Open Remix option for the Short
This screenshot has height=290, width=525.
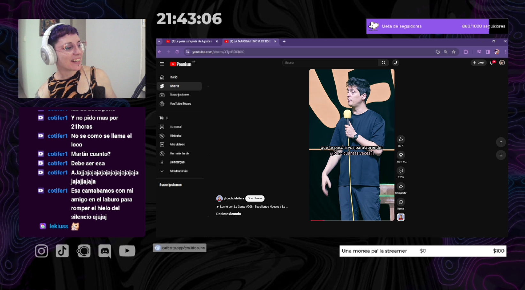pos(401,202)
